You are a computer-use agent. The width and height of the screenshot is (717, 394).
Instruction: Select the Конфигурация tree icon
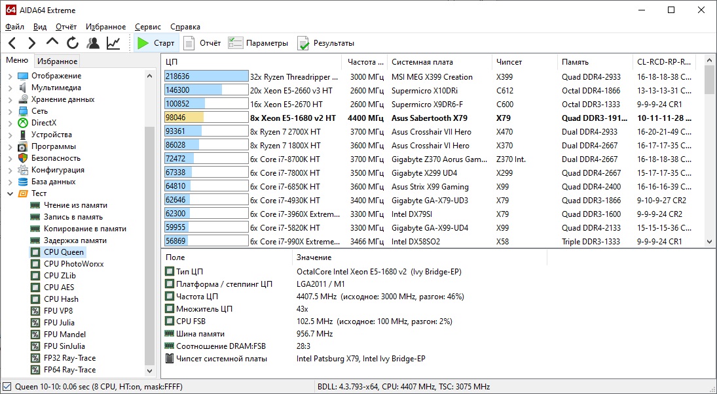click(x=23, y=171)
